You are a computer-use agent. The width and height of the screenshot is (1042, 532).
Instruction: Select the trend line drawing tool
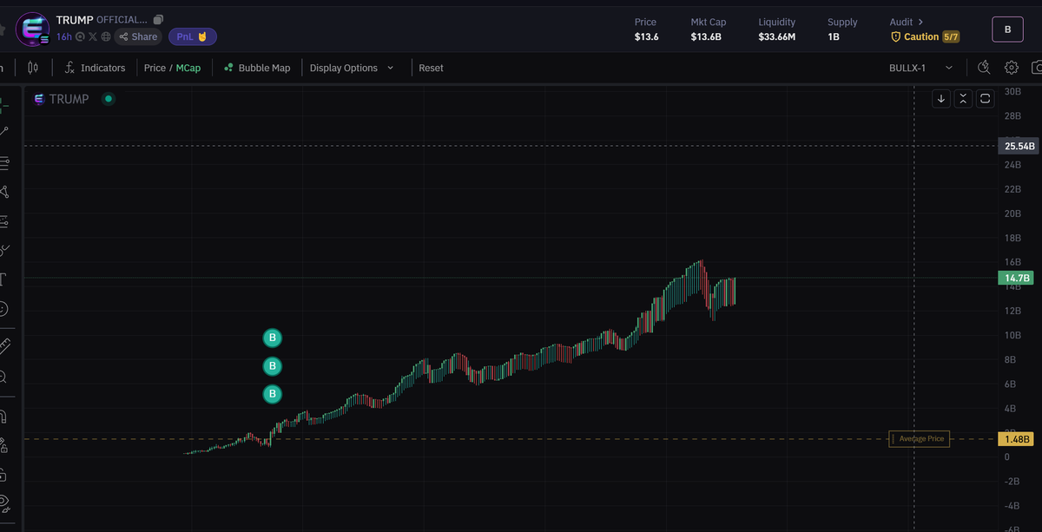3,132
